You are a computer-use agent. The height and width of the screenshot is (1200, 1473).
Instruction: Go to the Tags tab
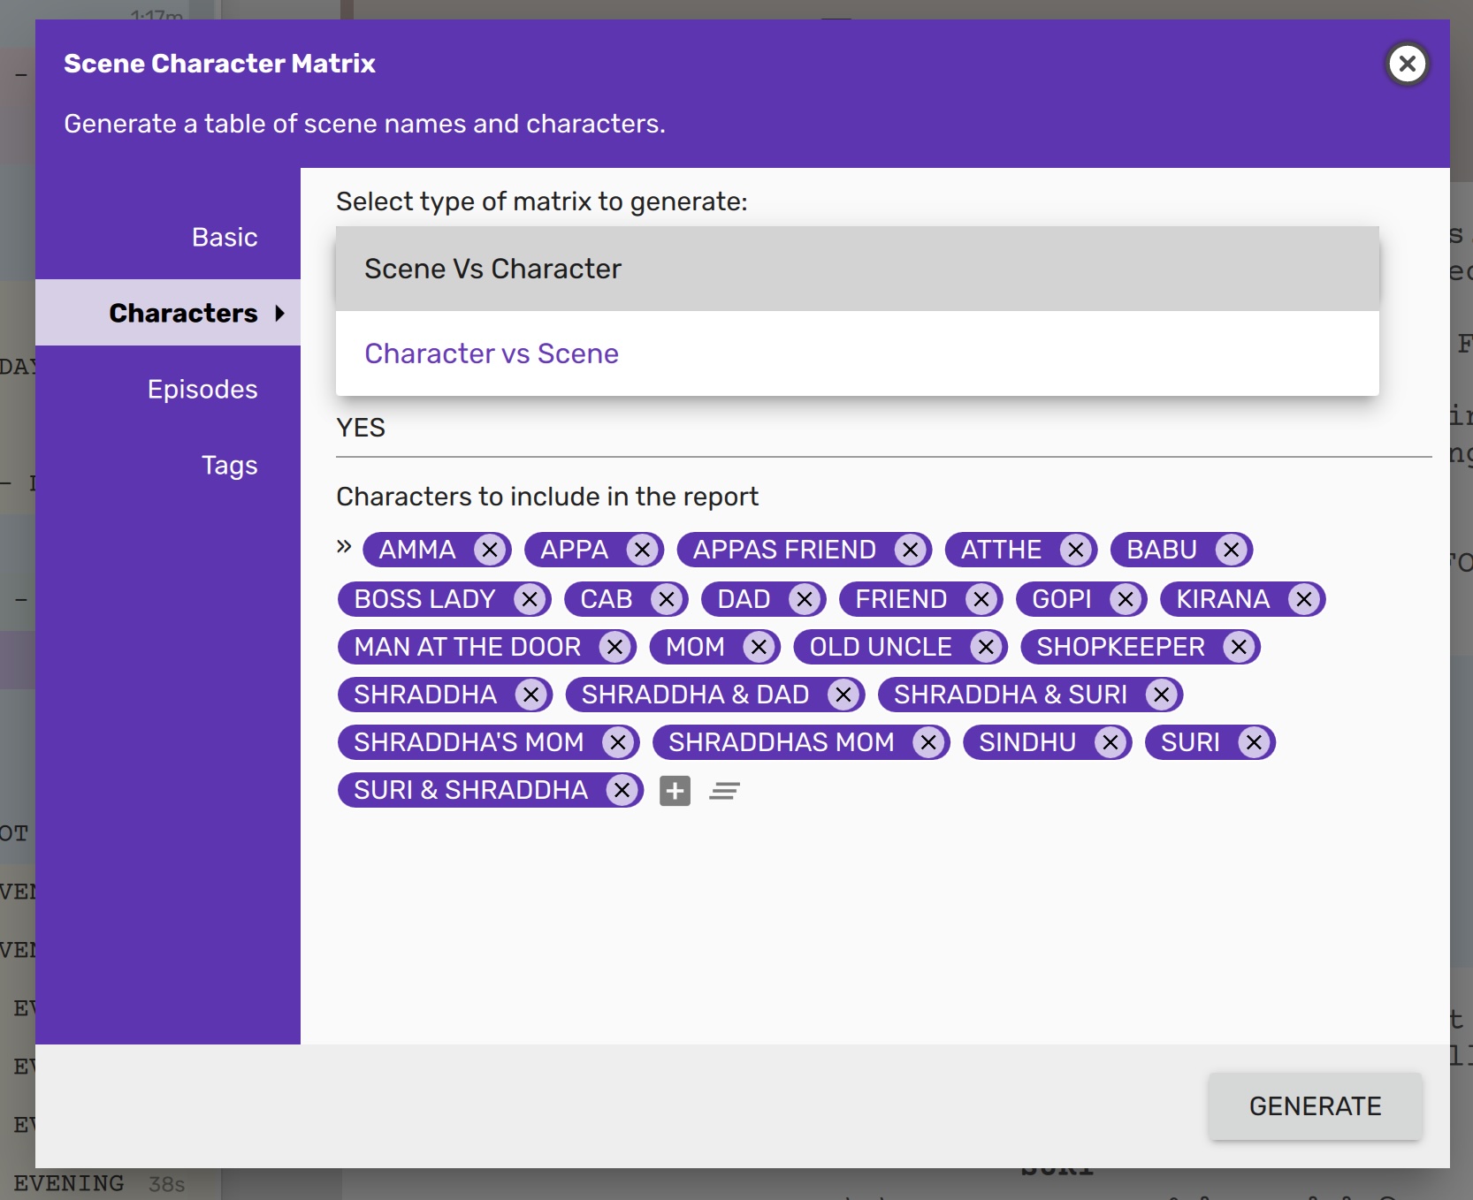(x=229, y=465)
